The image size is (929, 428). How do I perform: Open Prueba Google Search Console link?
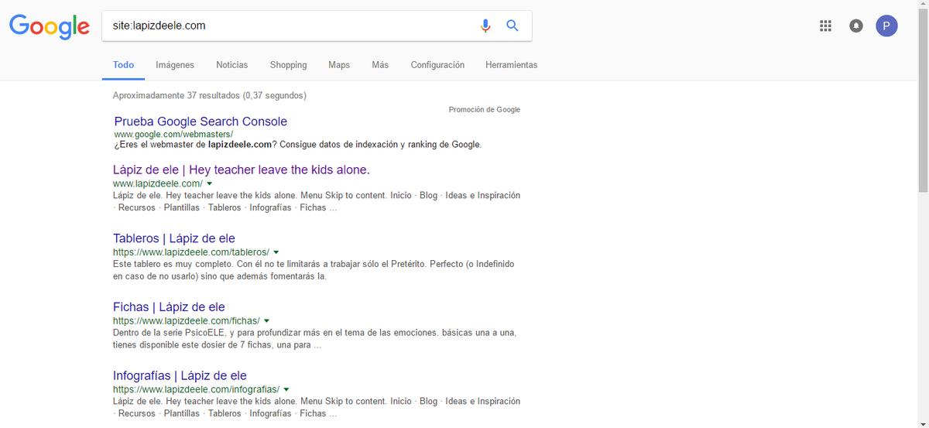point(201,122)
